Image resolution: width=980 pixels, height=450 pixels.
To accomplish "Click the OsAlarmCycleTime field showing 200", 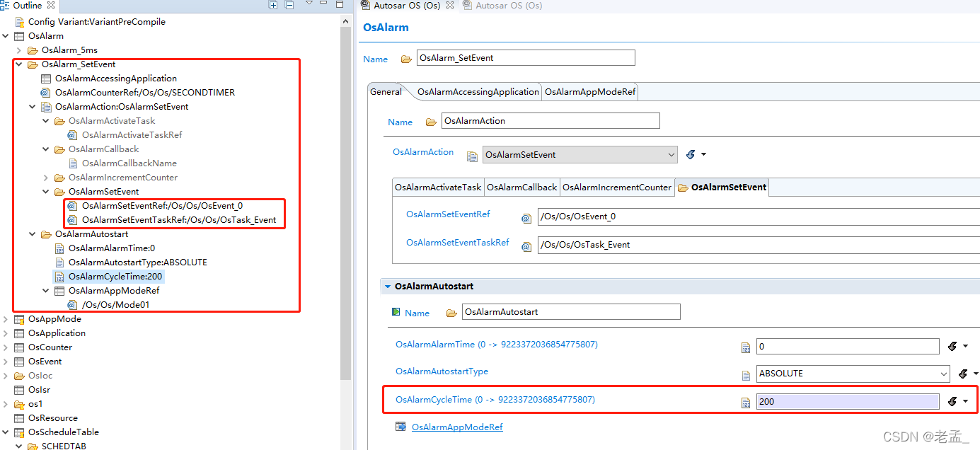I will click(x=848, y=401).
